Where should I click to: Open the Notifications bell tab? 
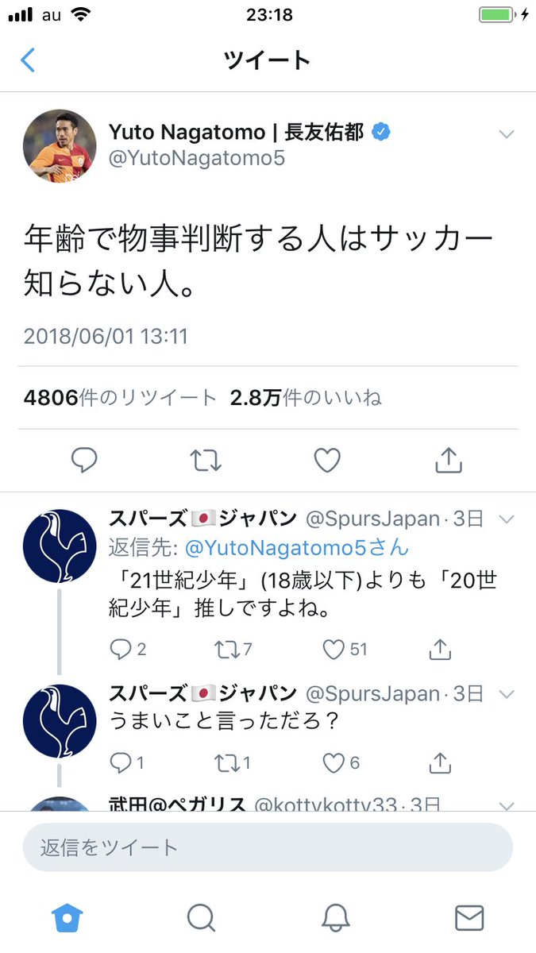[336, 918]
